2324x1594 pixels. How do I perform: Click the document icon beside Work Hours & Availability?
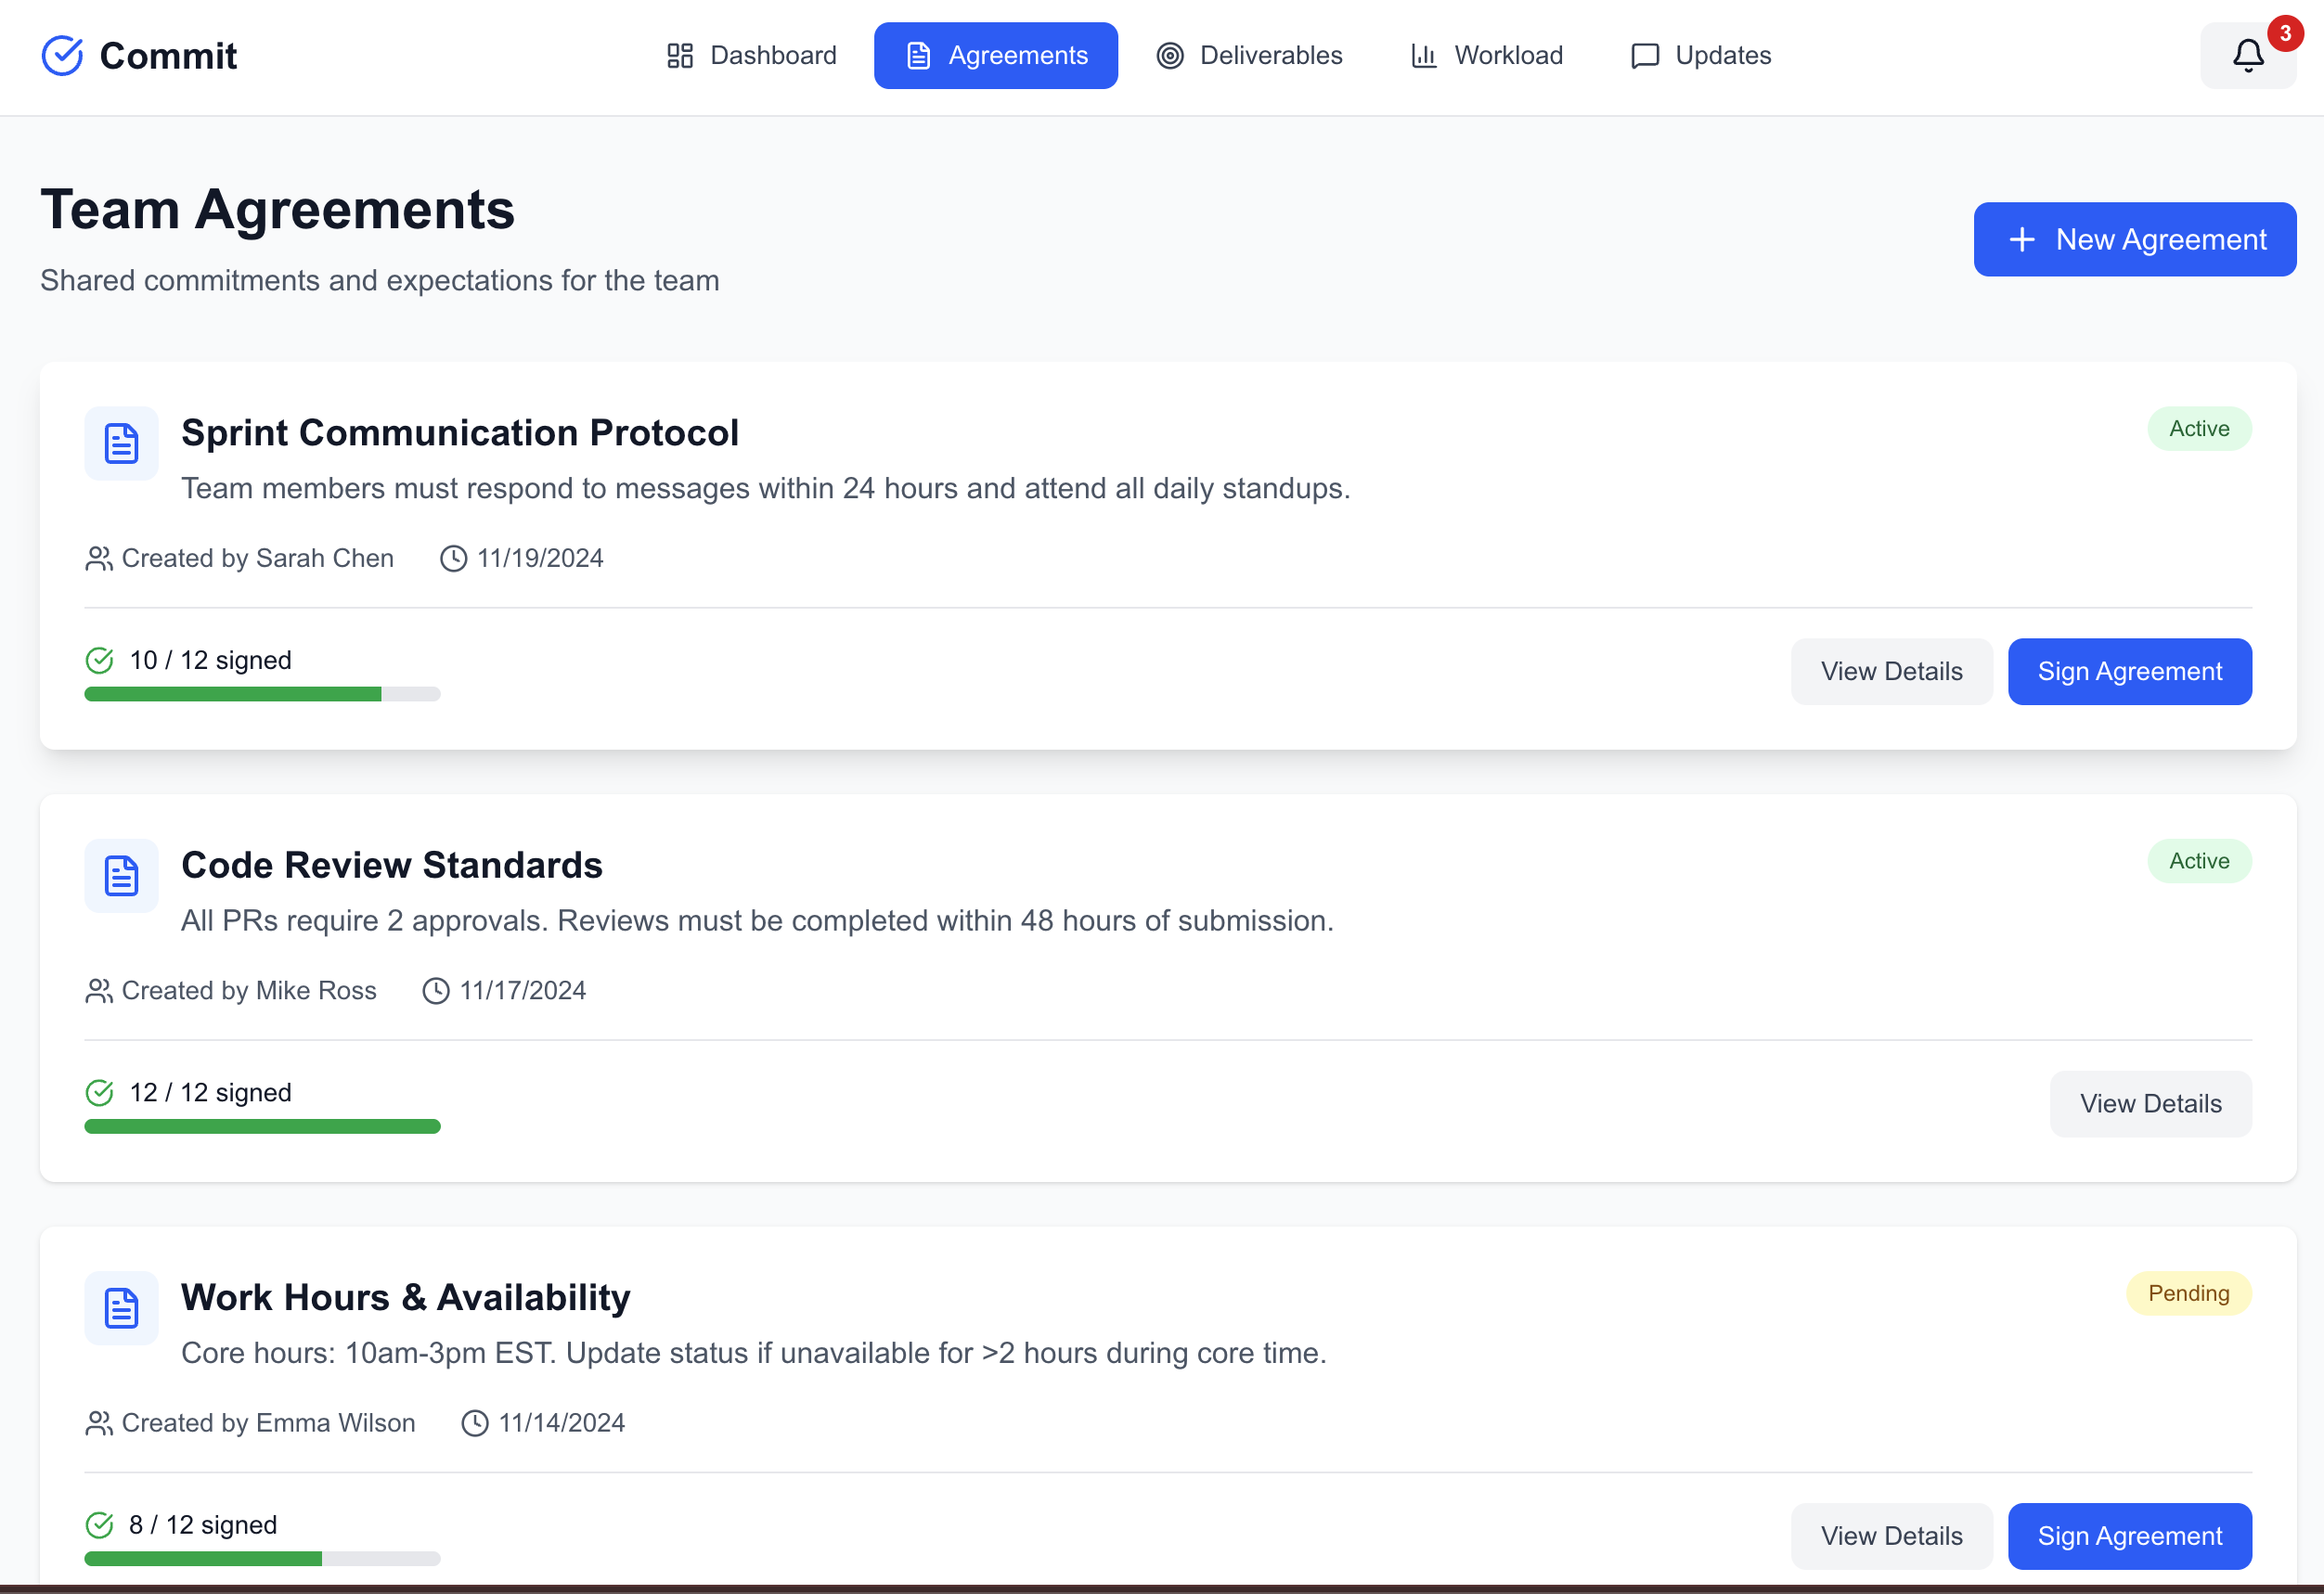[x=120, y=1307]
